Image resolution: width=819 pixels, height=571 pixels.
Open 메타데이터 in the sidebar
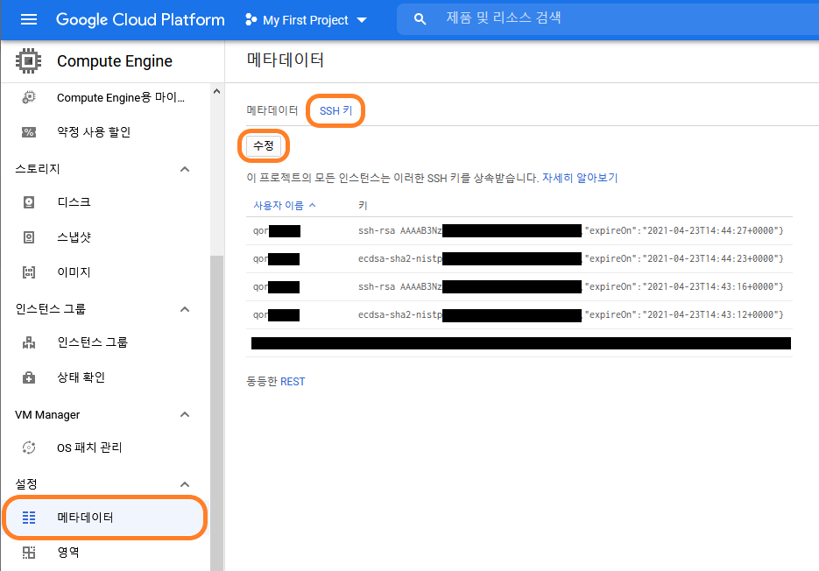click(x=104, y=518)
